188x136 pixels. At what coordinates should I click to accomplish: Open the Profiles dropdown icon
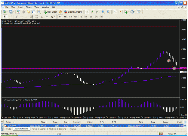(11, 12)
